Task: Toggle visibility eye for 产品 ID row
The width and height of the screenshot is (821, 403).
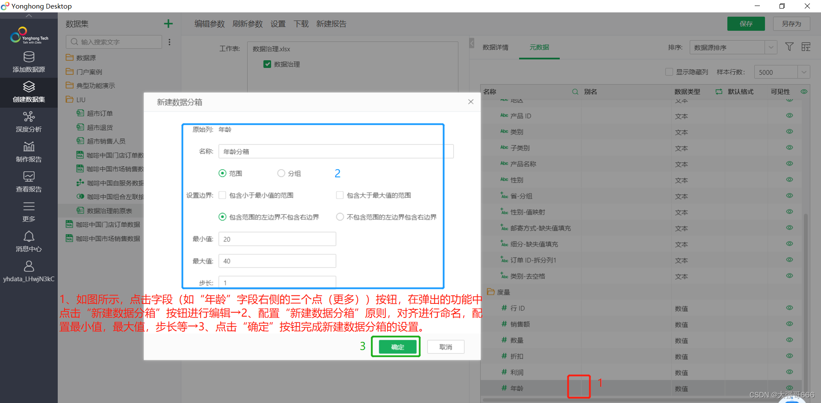Action: coord(789,115)
